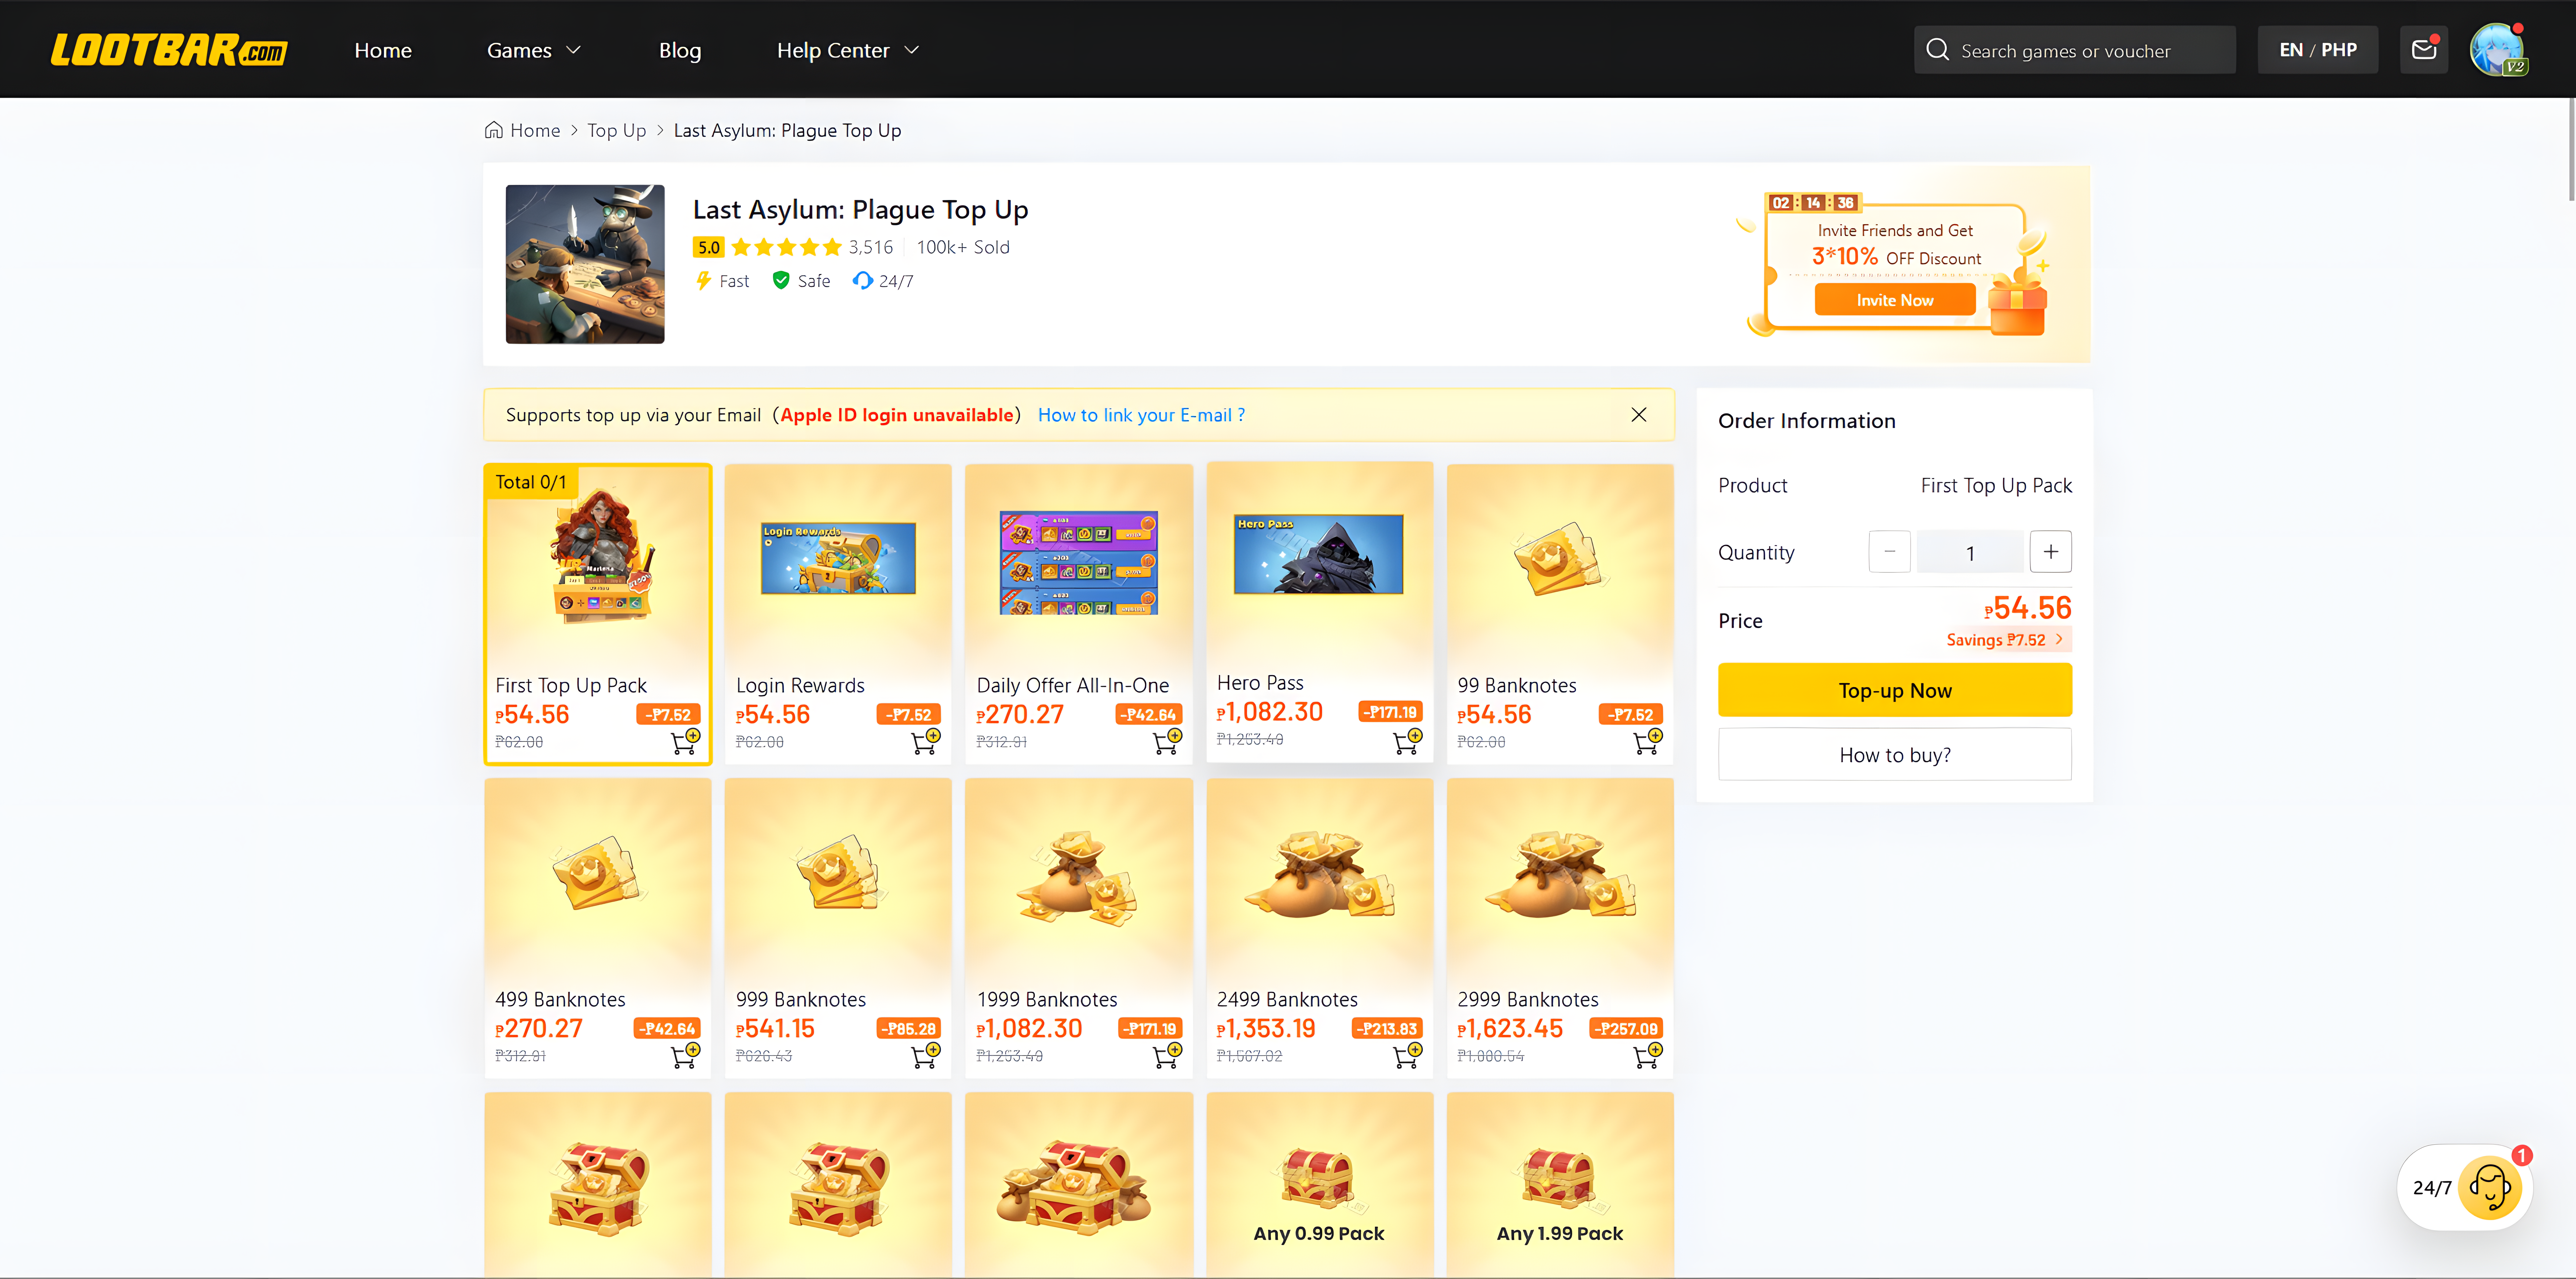Select the Daily Offer All-In-One card
The height and width of the screenshot is (1279, 2576).
click(1079, 614)
